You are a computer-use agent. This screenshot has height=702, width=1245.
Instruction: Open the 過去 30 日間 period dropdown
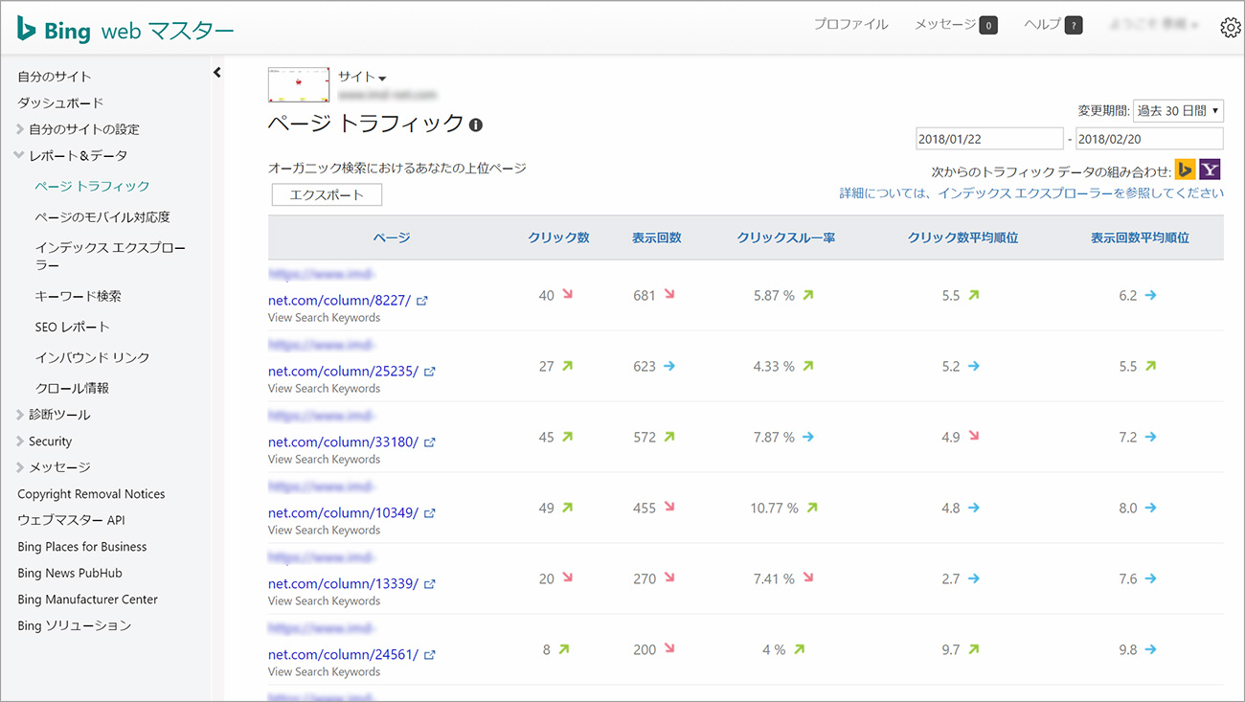(x=1178, y=111)
